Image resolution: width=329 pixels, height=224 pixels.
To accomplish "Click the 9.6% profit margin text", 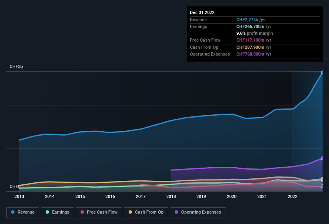I will [x=255, y=34].
